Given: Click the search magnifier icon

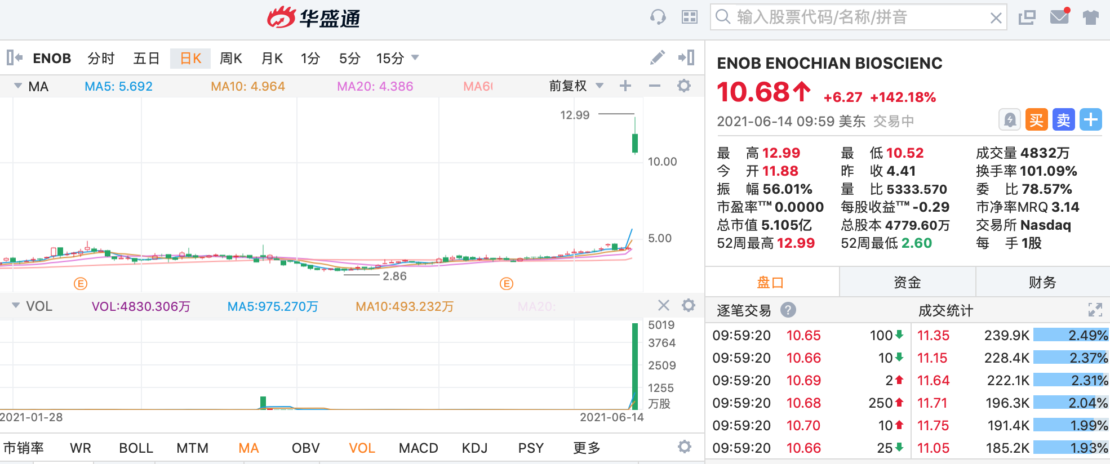Looking at the screenshot, I should click(723, 17).
